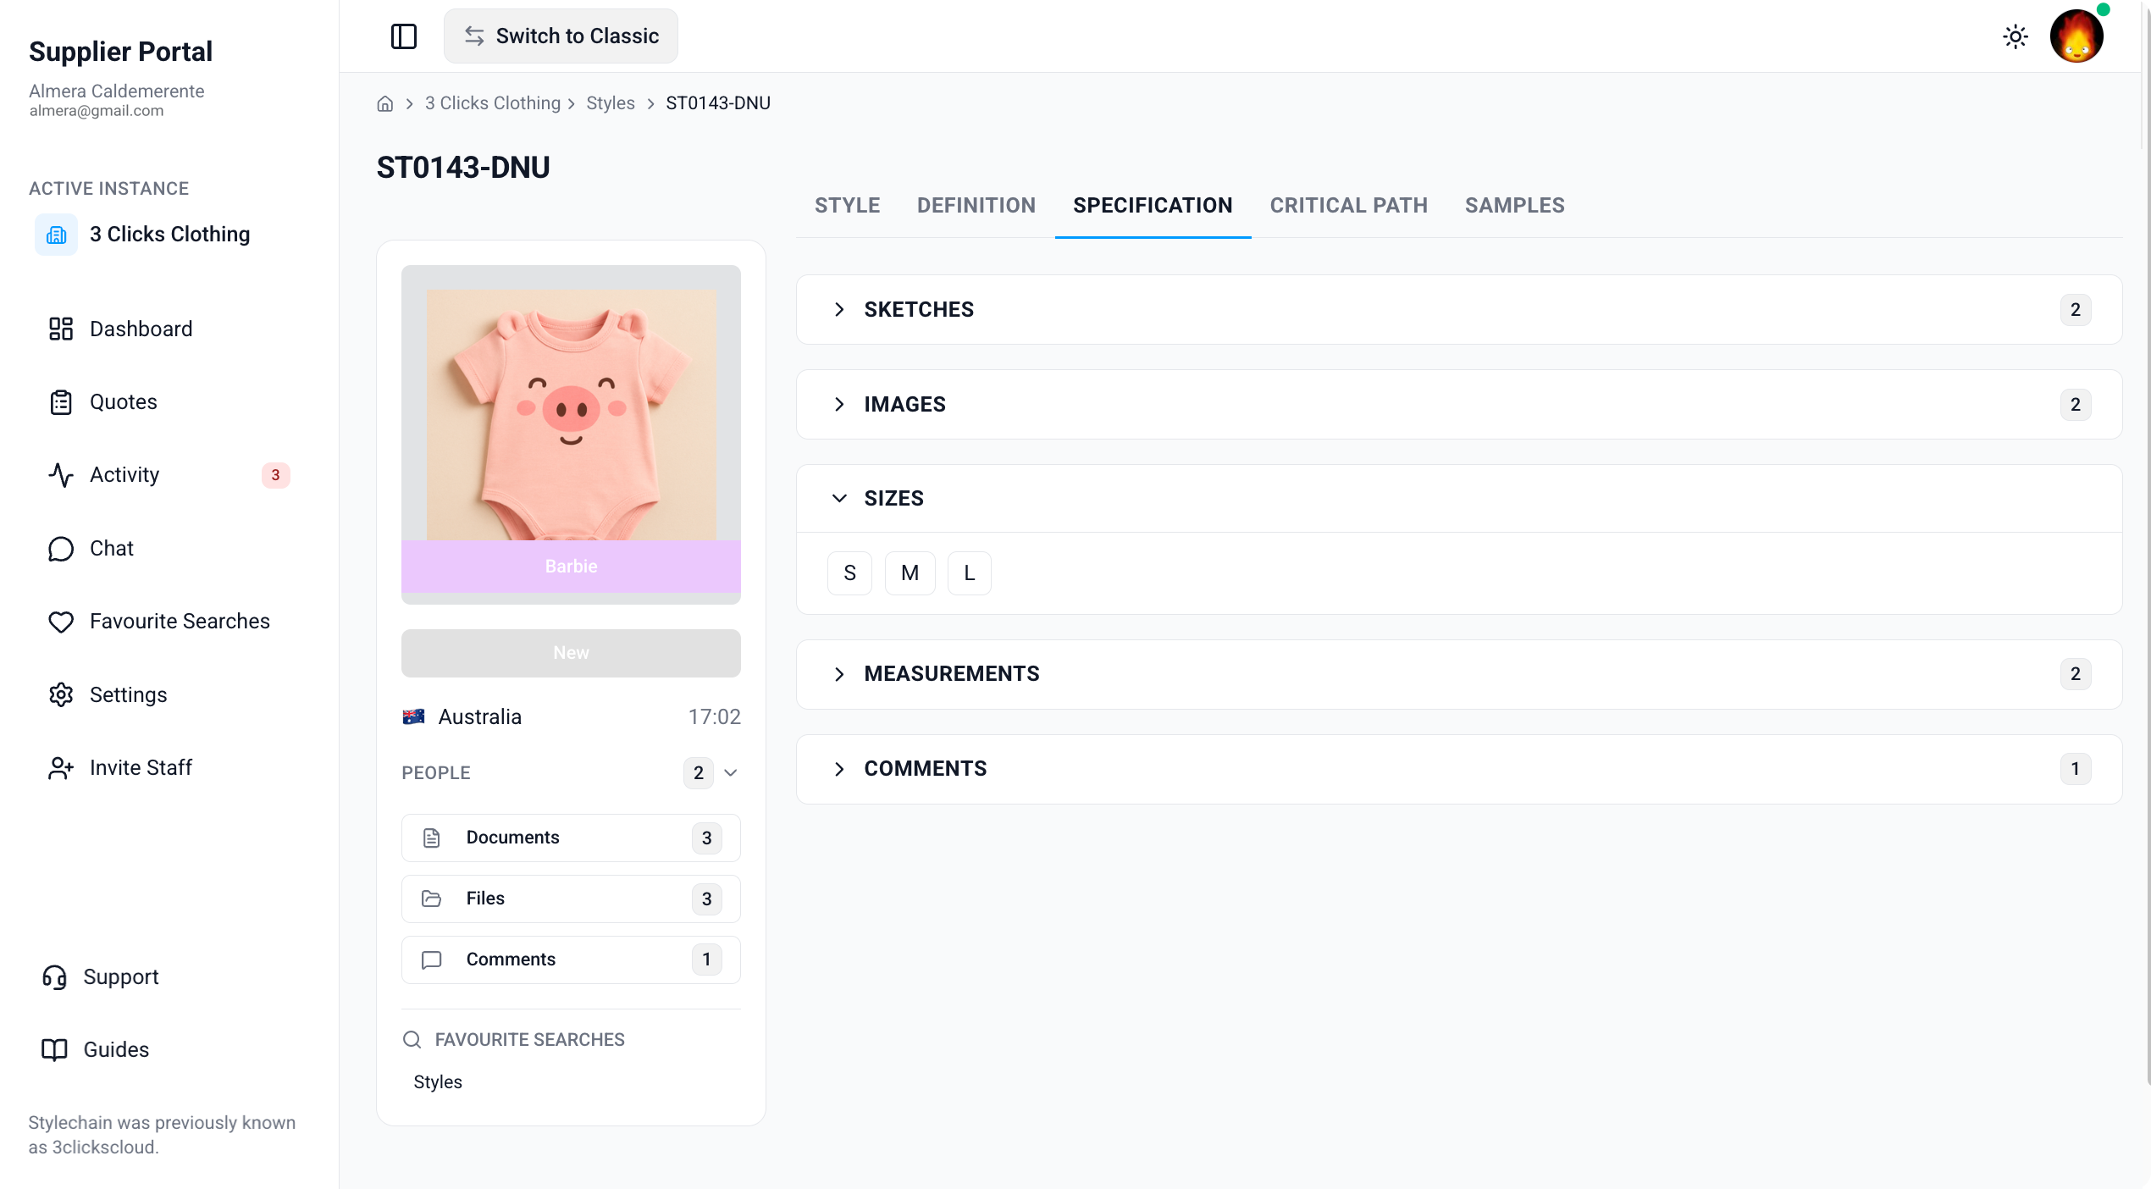Switch to the DEFINITION tab
The image size is (2151, 1189).
coord(976,206)
